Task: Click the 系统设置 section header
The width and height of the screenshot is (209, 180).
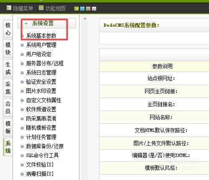Action: [x=47, y=23]
